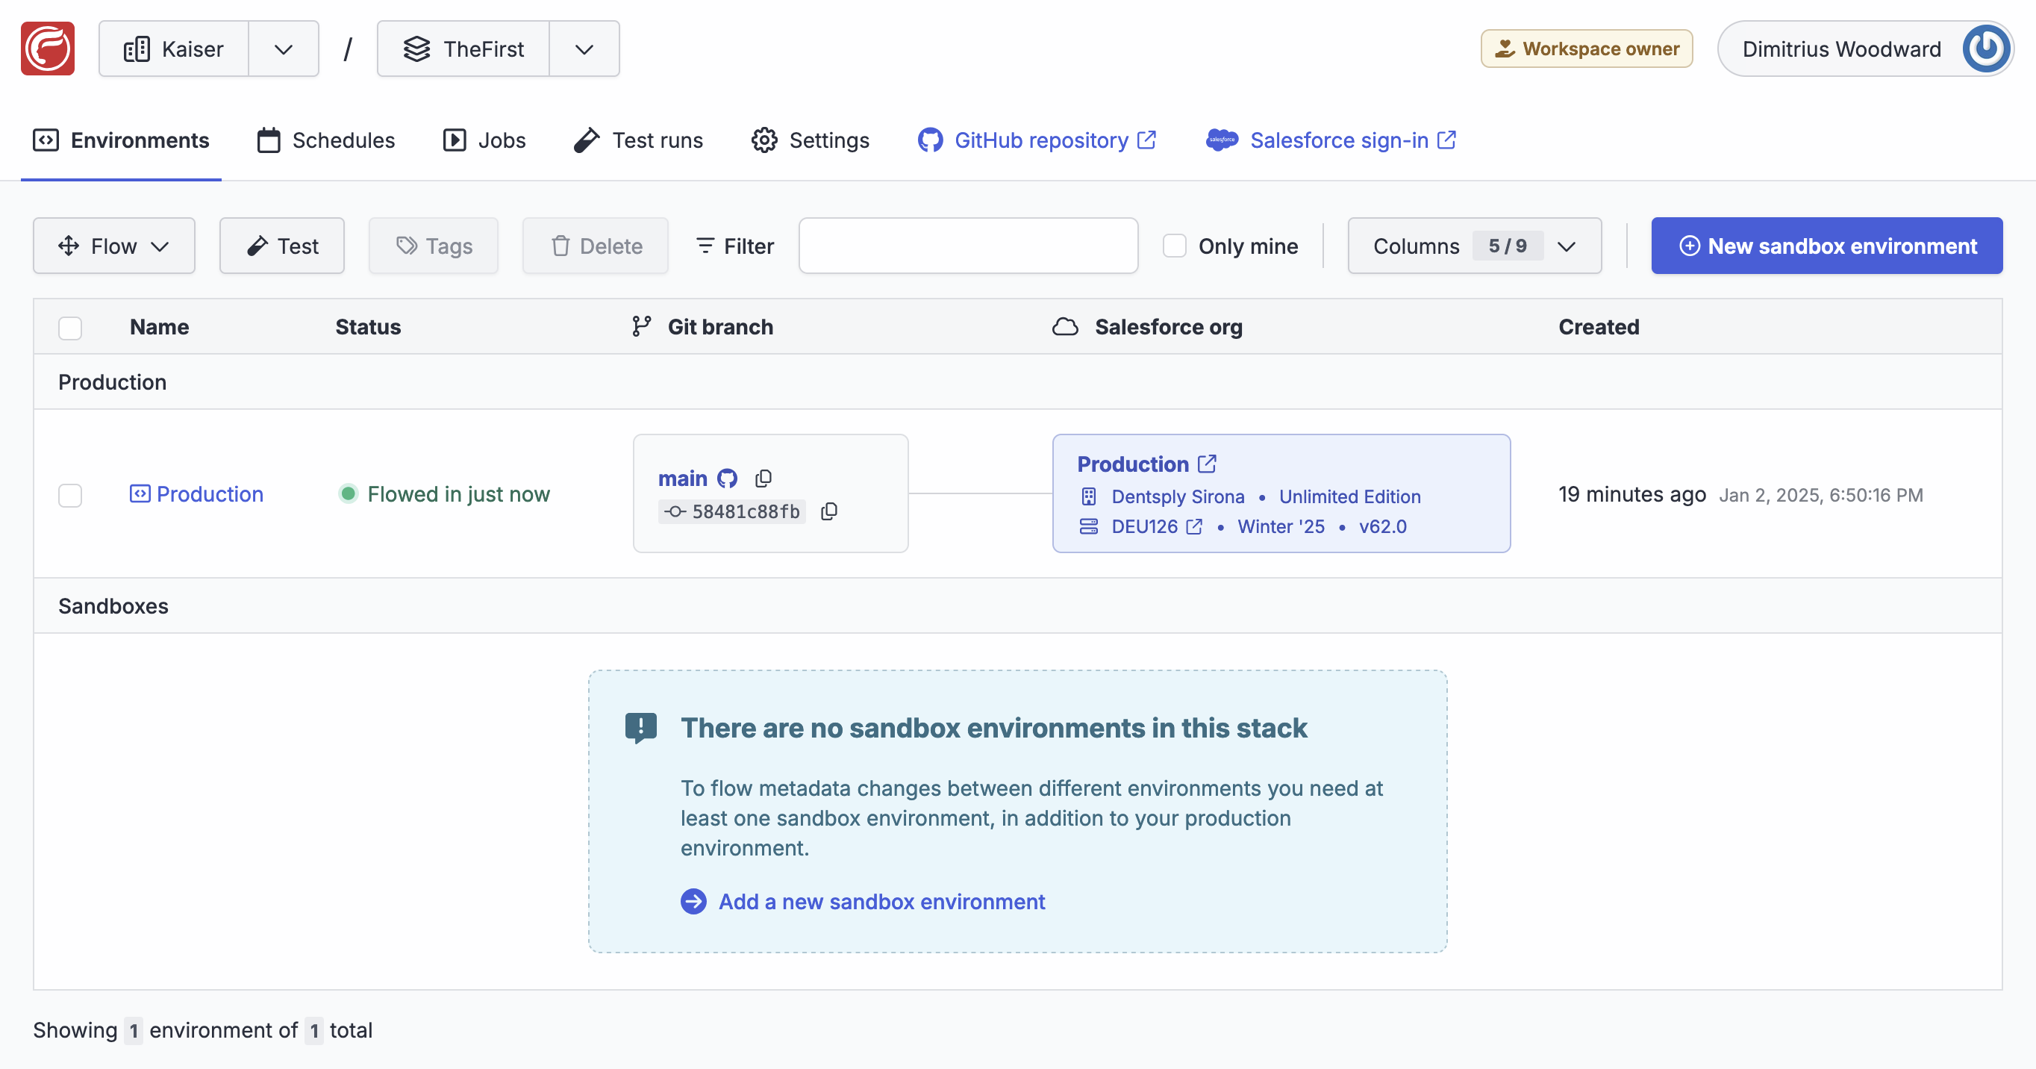
Task: Click the Salesforce cloud logo in nav
Action: tap(1222, 140)
